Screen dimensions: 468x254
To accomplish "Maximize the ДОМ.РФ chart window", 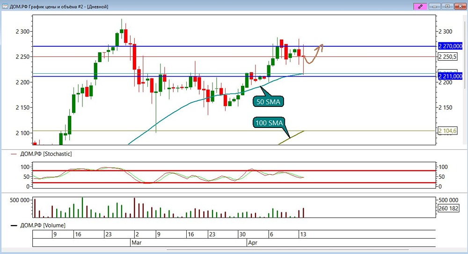I will coord(447,6).
